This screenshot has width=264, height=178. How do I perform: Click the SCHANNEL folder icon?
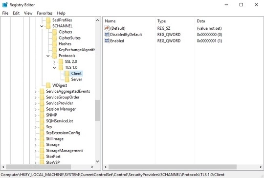48,26
